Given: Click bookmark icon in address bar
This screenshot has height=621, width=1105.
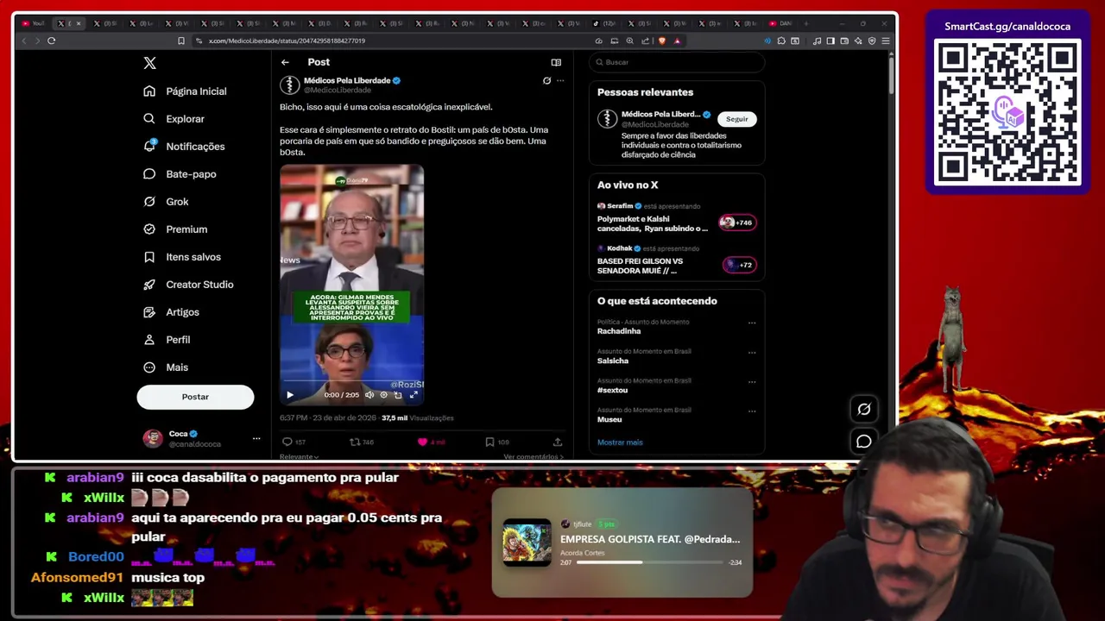Looking at the screenshot, I should tap(181, 41).
